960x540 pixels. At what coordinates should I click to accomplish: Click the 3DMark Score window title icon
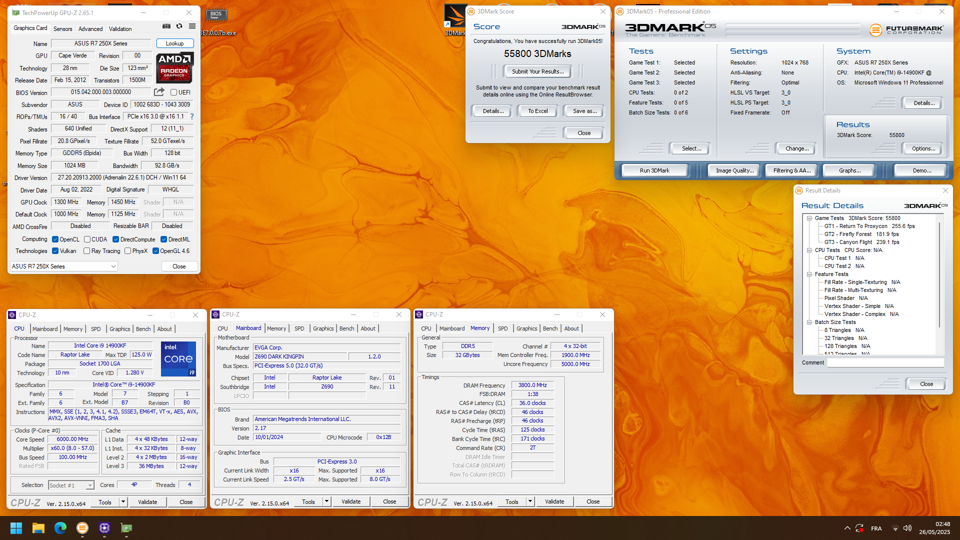471,11
